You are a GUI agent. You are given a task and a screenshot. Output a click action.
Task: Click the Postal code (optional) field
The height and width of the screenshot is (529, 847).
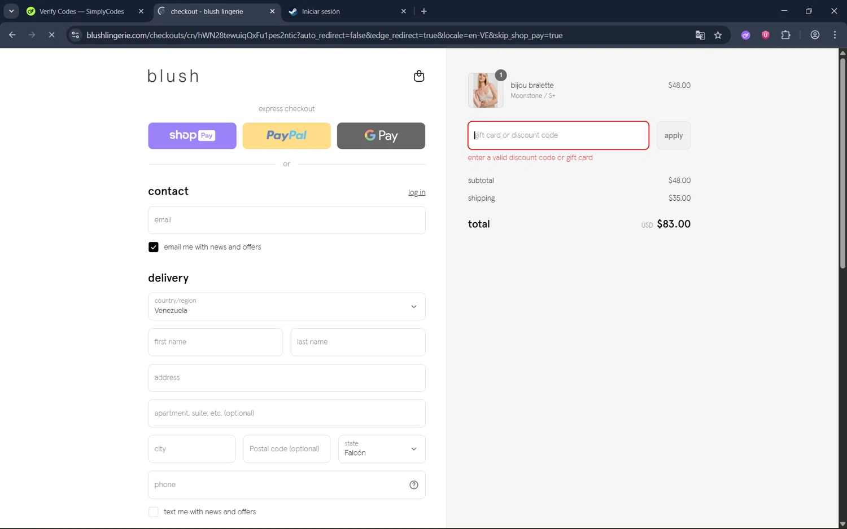click(286, 449)
